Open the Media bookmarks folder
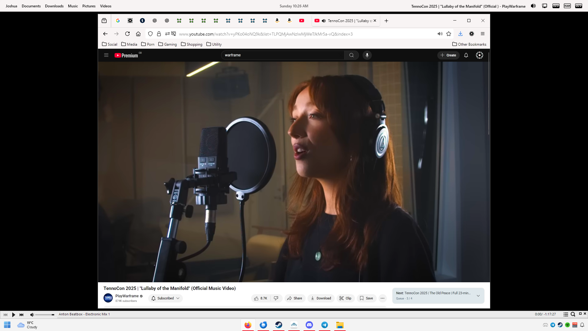 click(x=129, y=44)
